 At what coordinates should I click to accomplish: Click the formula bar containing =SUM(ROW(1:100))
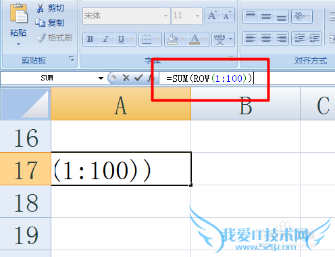(x=247, y=78)
